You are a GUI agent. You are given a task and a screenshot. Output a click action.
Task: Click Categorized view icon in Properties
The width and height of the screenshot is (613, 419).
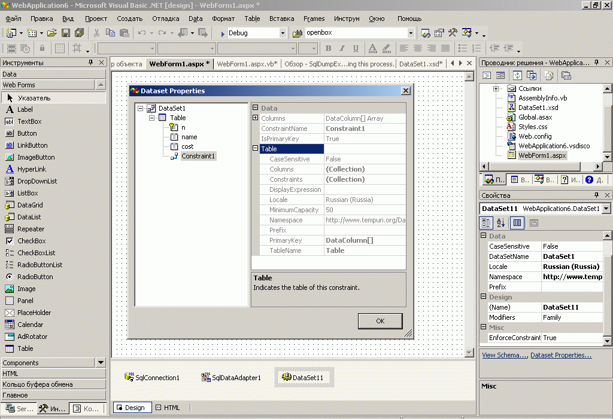(486, 223)
